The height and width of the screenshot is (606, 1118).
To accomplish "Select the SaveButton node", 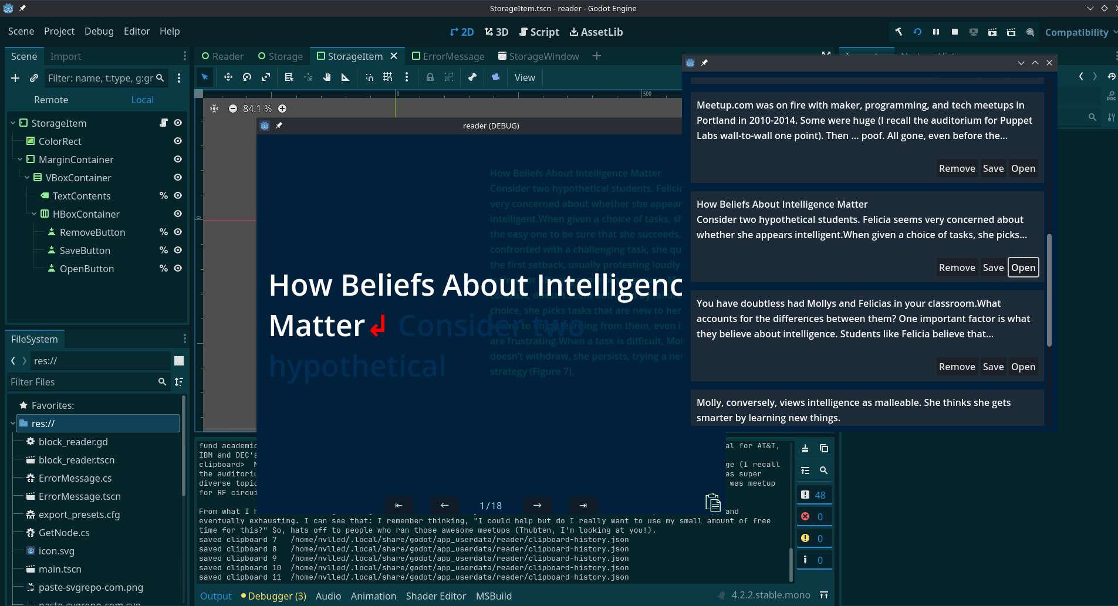I will 85,250.
